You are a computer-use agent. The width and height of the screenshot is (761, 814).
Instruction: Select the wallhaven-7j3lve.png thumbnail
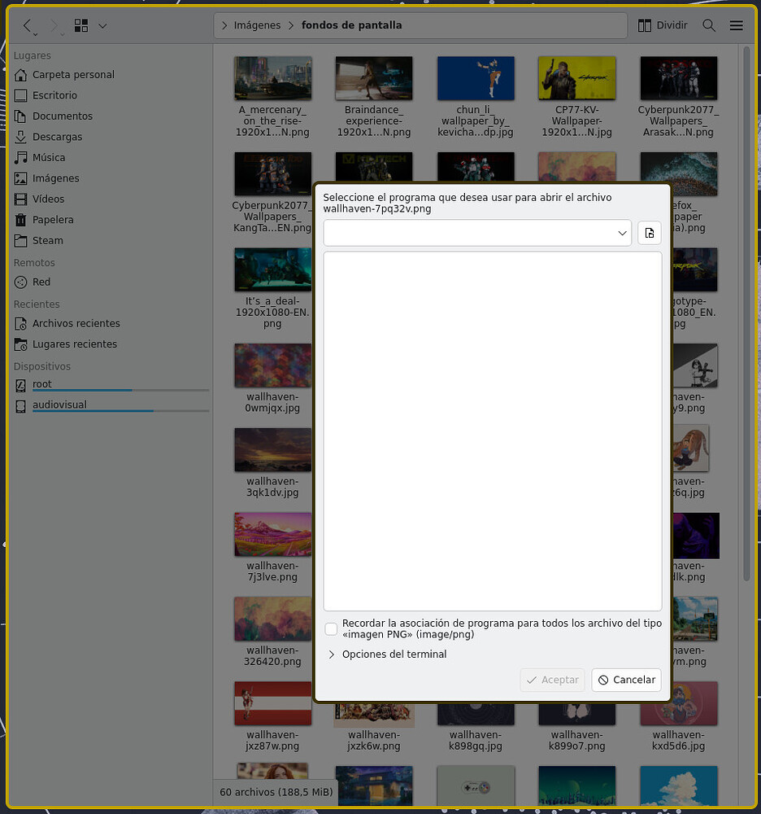272,535
